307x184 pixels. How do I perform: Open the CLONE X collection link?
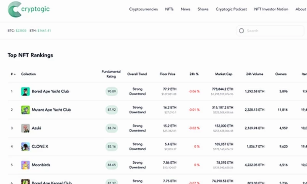pyautogui.click(x=40, y=146)
